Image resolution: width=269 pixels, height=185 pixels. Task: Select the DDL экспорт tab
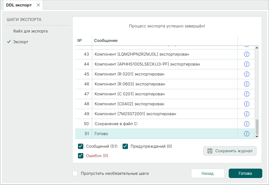coord(19,5)
